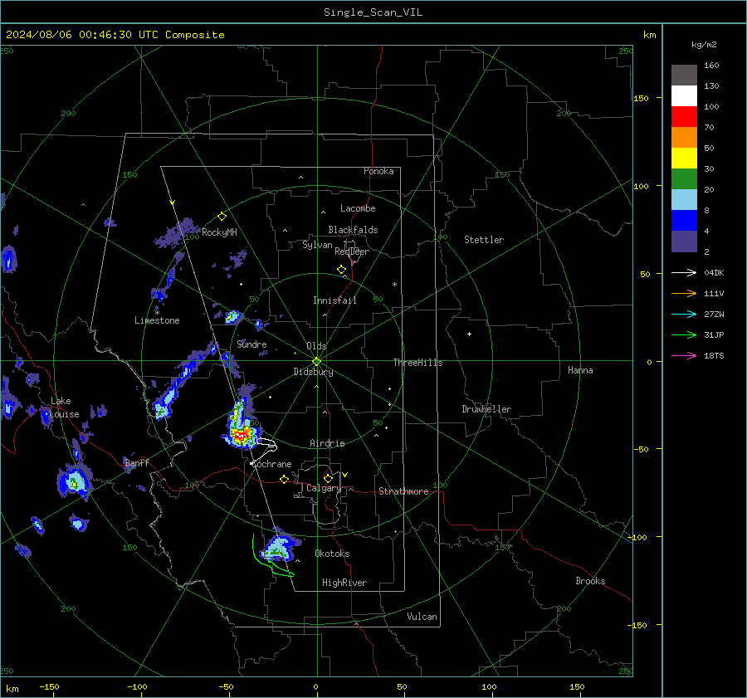Pick the gray 130–160 legend color swatch
Viewport: 747px width, 698px height.
click(x=684, y=76)
